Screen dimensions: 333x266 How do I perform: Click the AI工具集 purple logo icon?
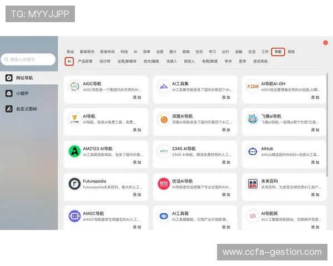[164, 86]
